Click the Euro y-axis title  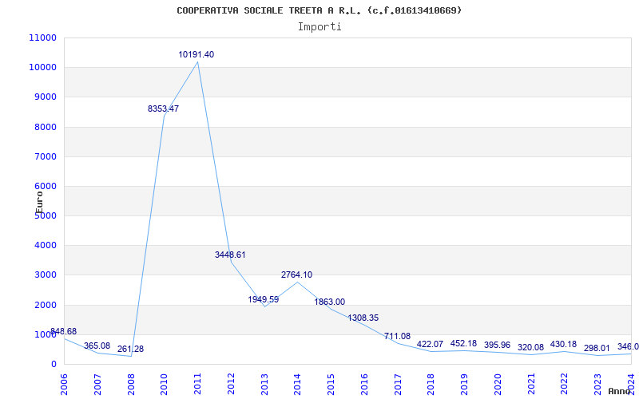coord(39,203)
